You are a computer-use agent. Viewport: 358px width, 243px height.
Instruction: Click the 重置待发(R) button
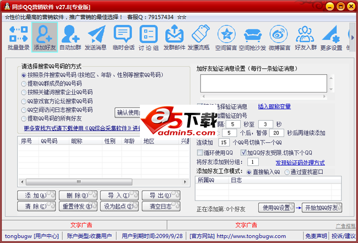78,207
